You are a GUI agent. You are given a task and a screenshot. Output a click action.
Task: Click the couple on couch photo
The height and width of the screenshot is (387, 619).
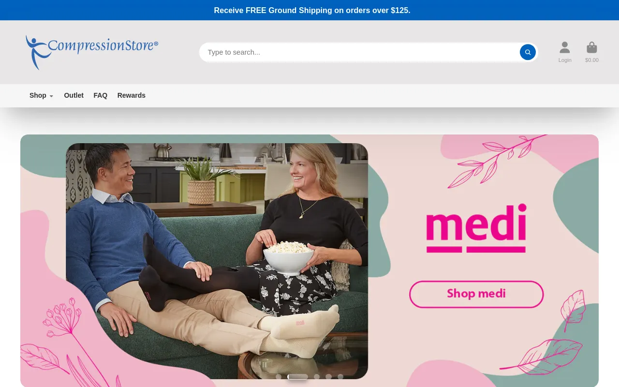click(x=217, y=261)
